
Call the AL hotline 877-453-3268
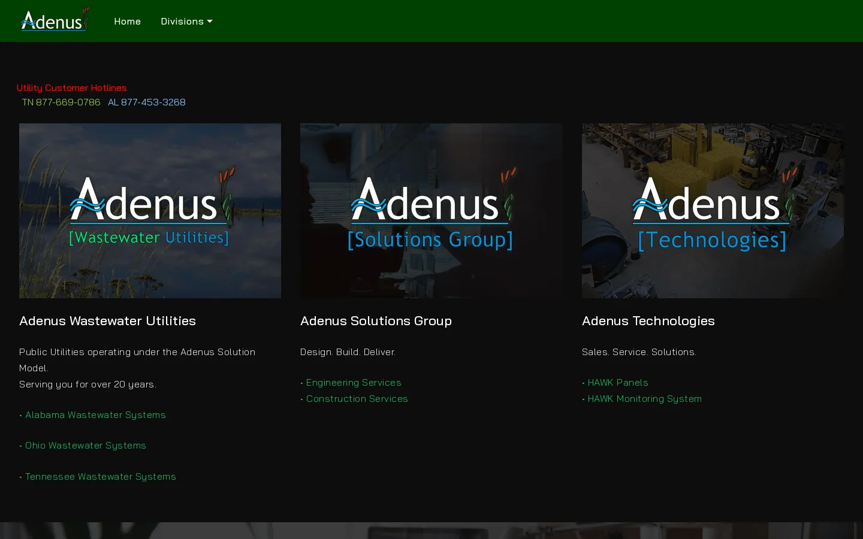point(147,102)
